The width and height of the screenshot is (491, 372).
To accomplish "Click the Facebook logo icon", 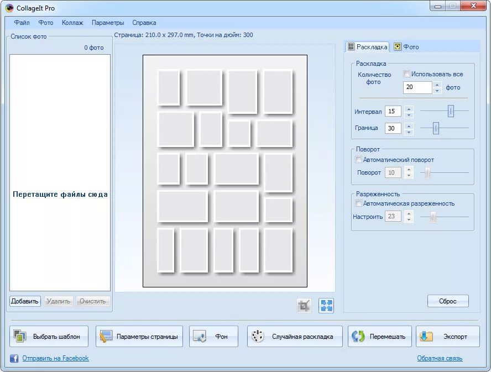I will (x=14, y=358).
